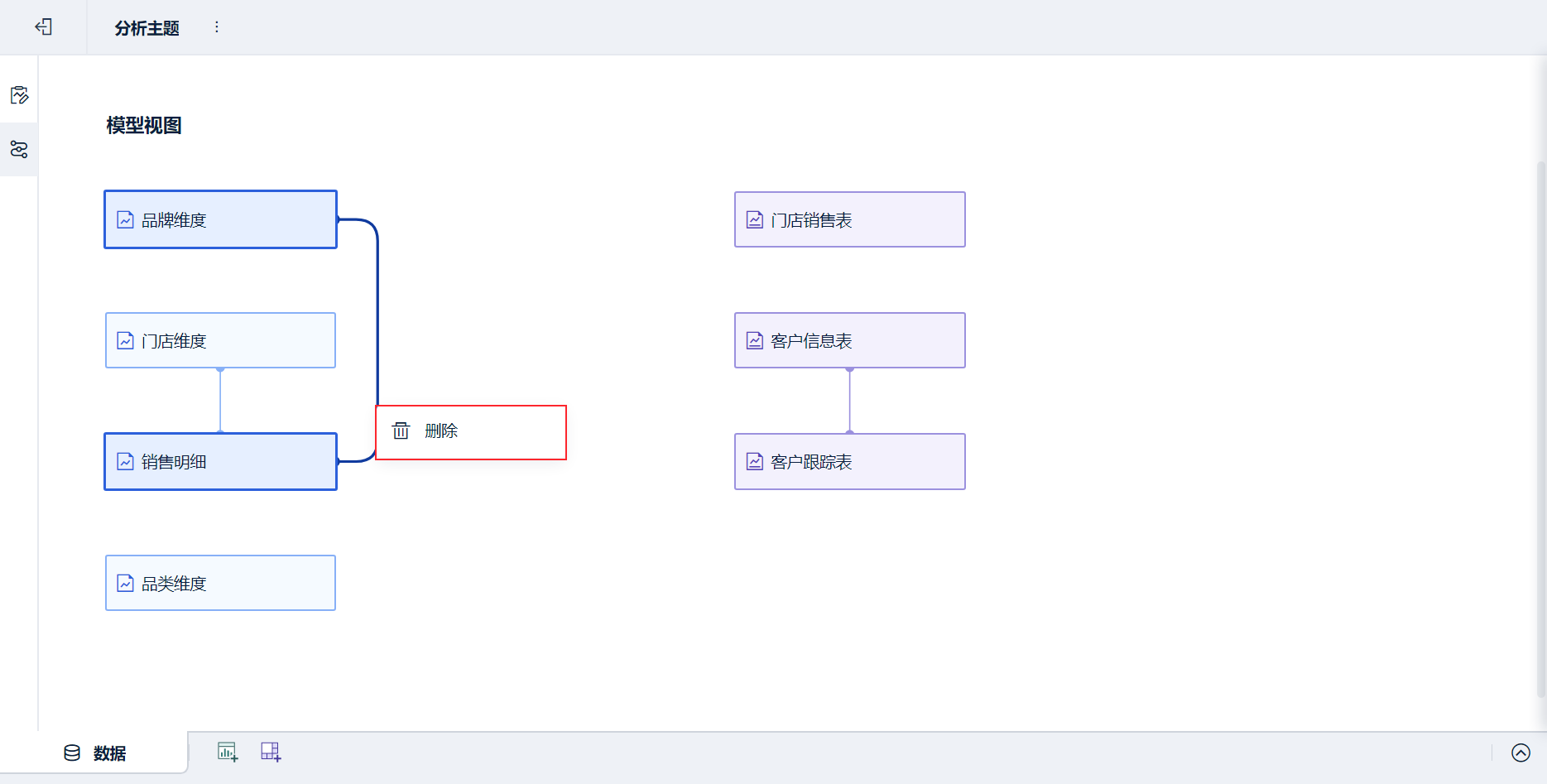
Task: Click the 客户跟踪表 table node
Action: 849,462
